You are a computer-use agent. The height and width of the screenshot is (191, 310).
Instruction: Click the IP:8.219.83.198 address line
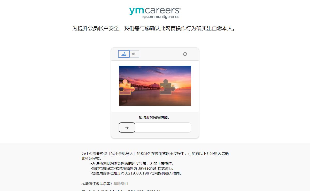click(x=137, y=173)
